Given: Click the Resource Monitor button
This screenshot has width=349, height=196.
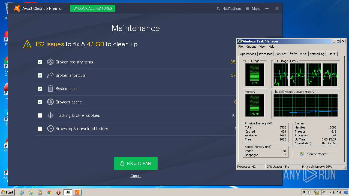Looking at the screenshot, I should [x=316, y=154].
